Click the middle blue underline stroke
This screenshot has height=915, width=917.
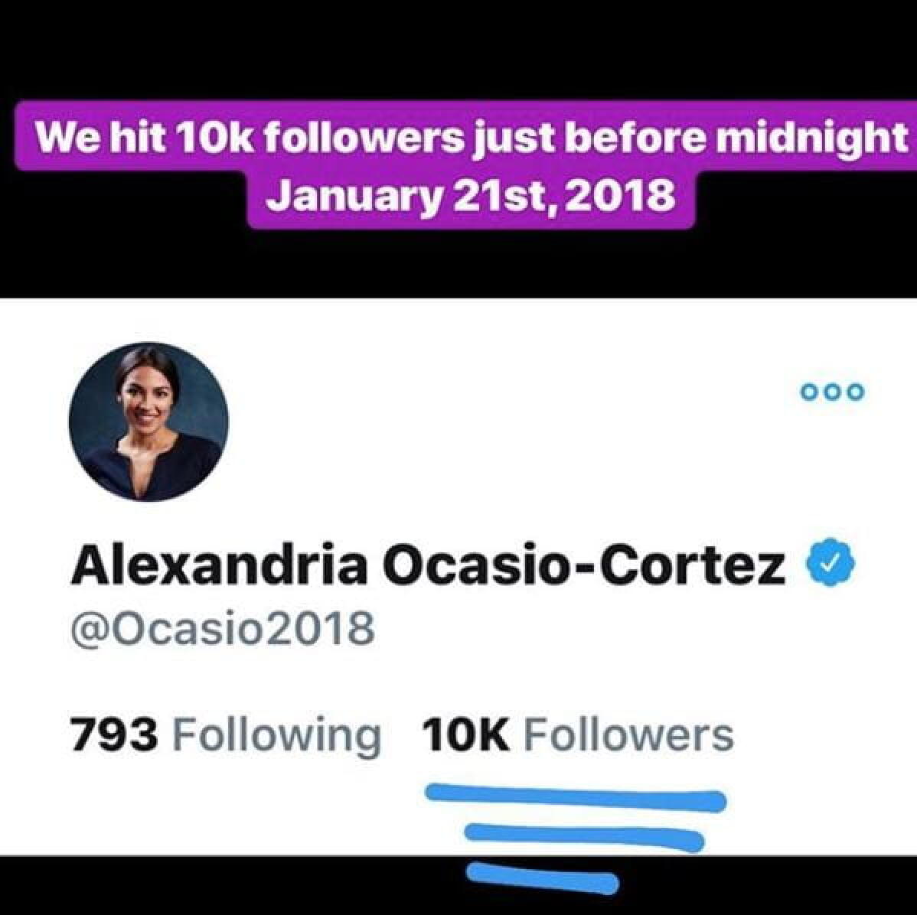coord(585,837)
